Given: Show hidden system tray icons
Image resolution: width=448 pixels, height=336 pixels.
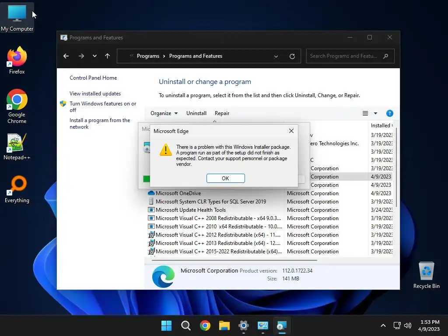Looking at the screenshot, I should tap(383, 325).
